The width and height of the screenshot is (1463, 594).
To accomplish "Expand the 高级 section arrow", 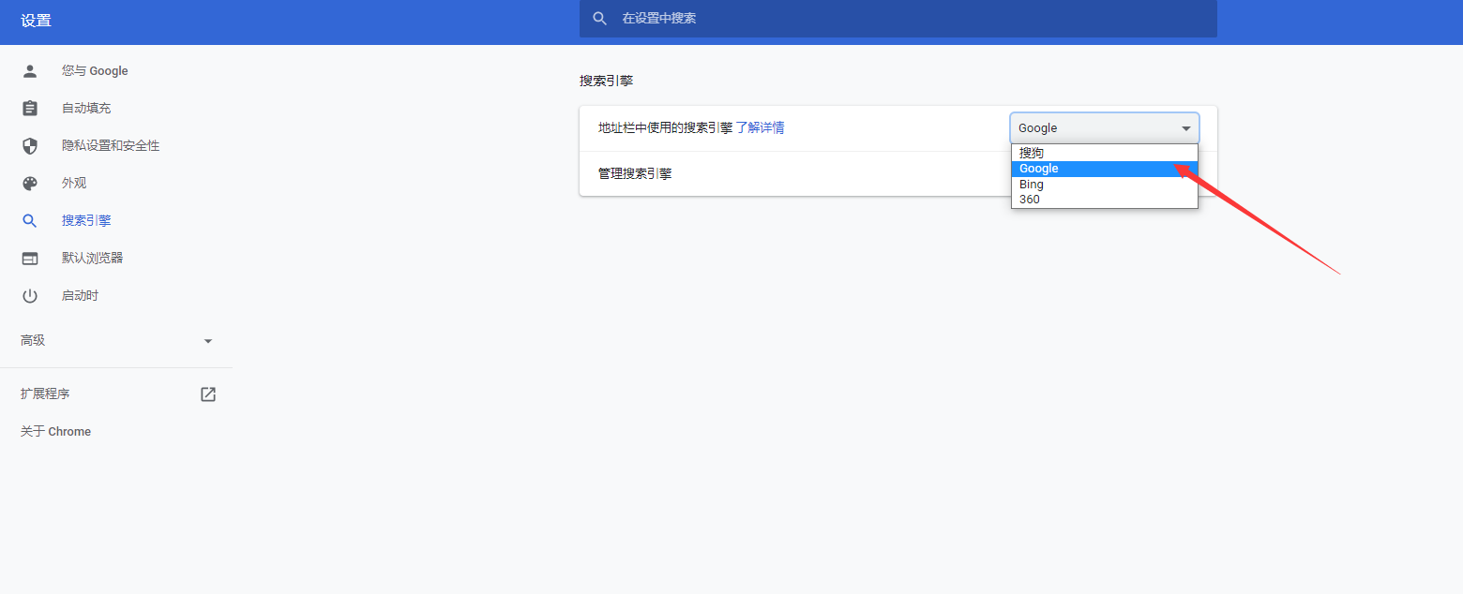I will [x=208, y=341].
